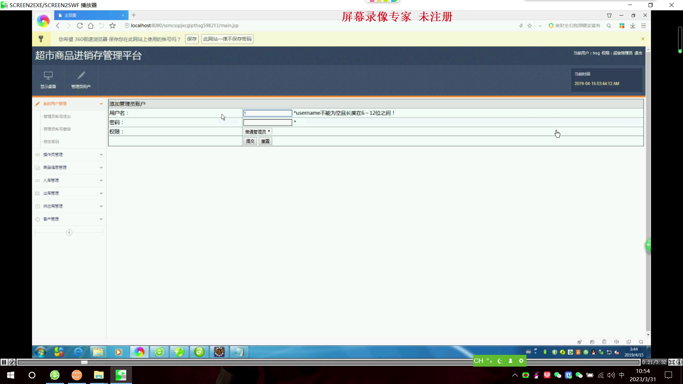Click the browser page vertical scrollbar

[648, 192]
